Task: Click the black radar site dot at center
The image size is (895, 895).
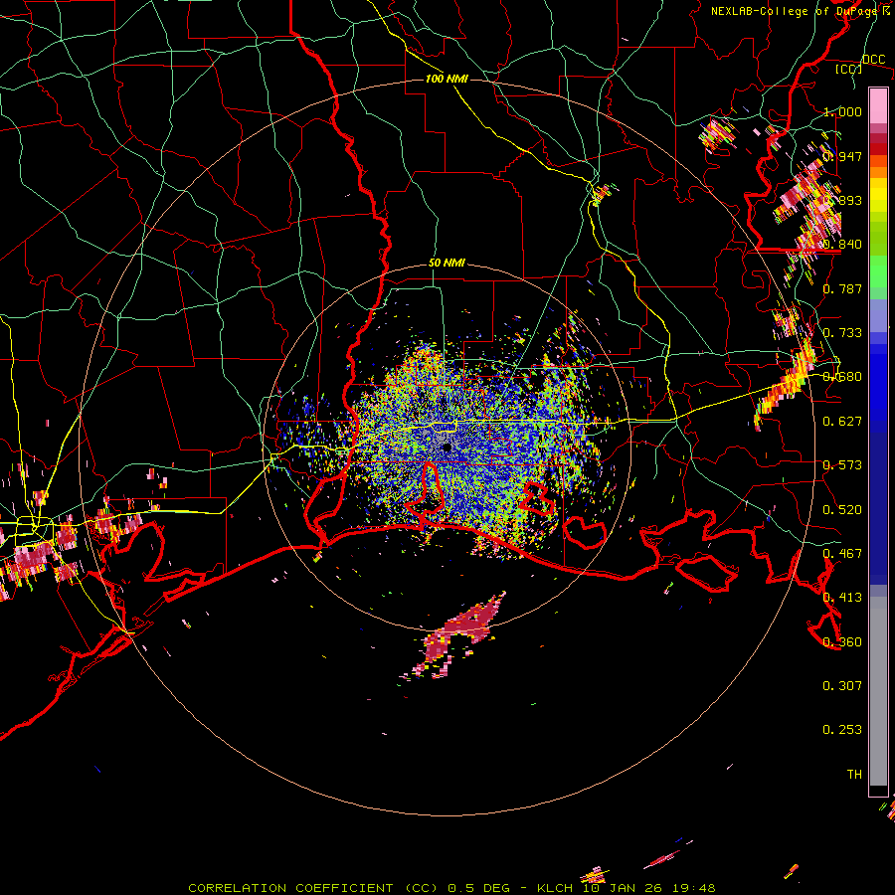Action: [x=447, y=447]
